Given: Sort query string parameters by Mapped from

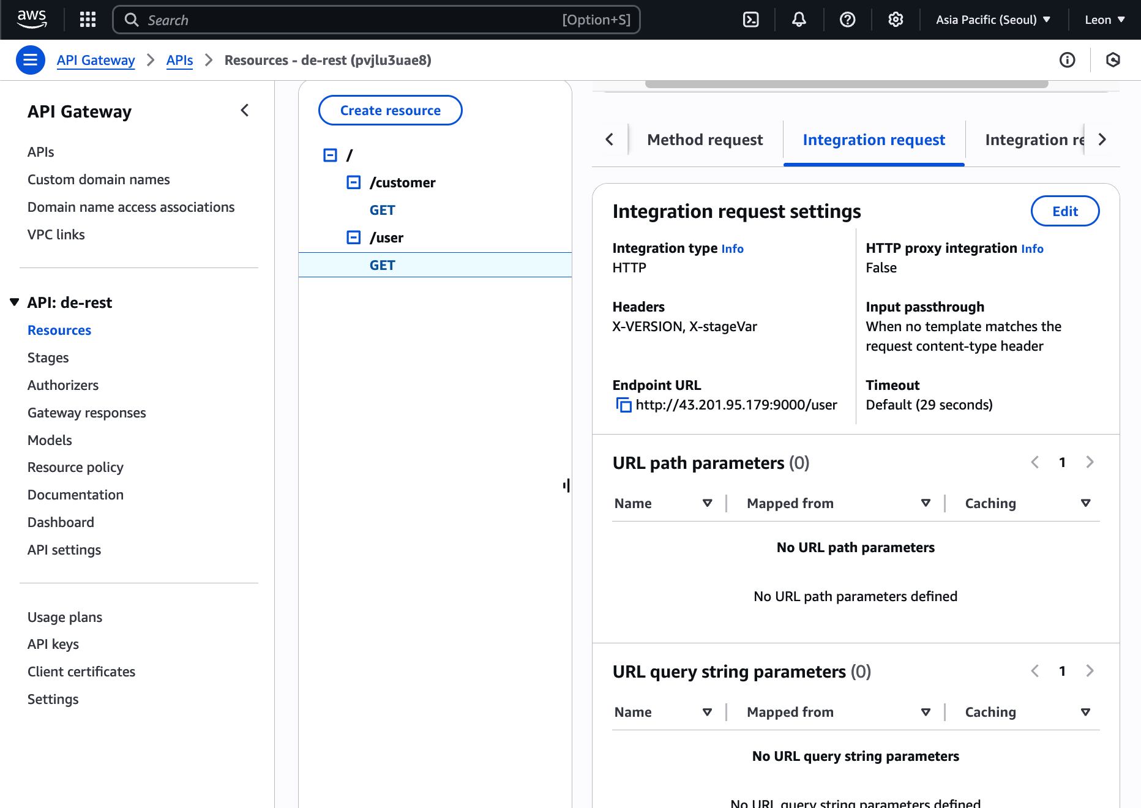Looking at the screenshot, I should [926, 712].
